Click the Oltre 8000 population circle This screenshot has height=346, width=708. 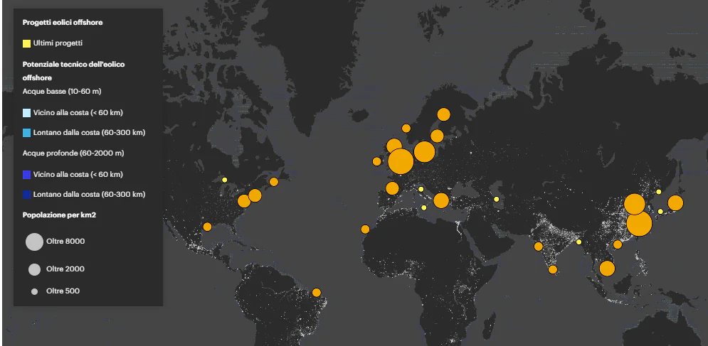(x=34, y=242)
